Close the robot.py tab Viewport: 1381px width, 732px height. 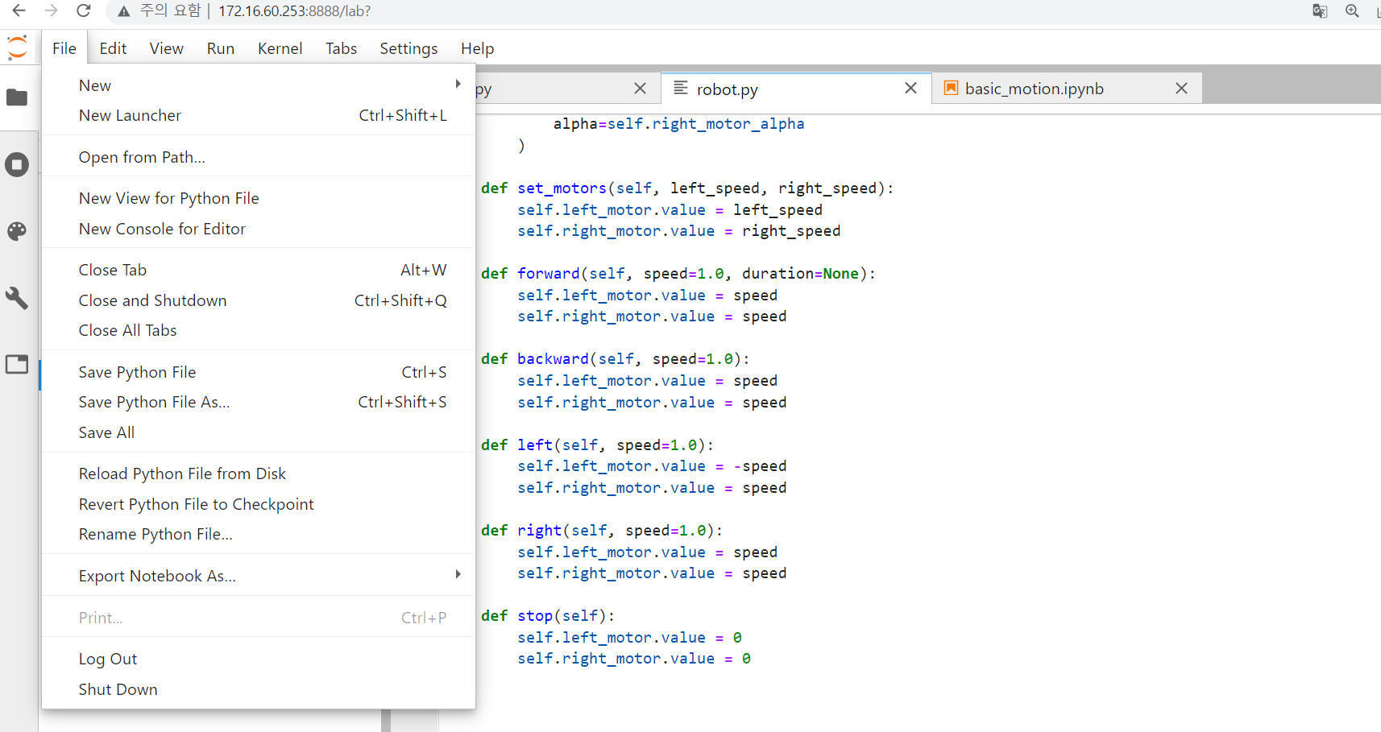click(x=910, y=88)
